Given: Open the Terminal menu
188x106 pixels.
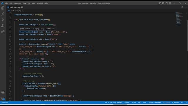Looking at the screenshot, I should pyautogui.click(x=40, y=3).
